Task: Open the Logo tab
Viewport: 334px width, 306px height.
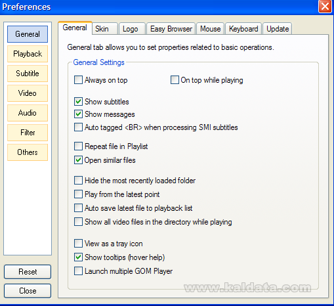Action: pyautogui.click(x=132, y=29)
